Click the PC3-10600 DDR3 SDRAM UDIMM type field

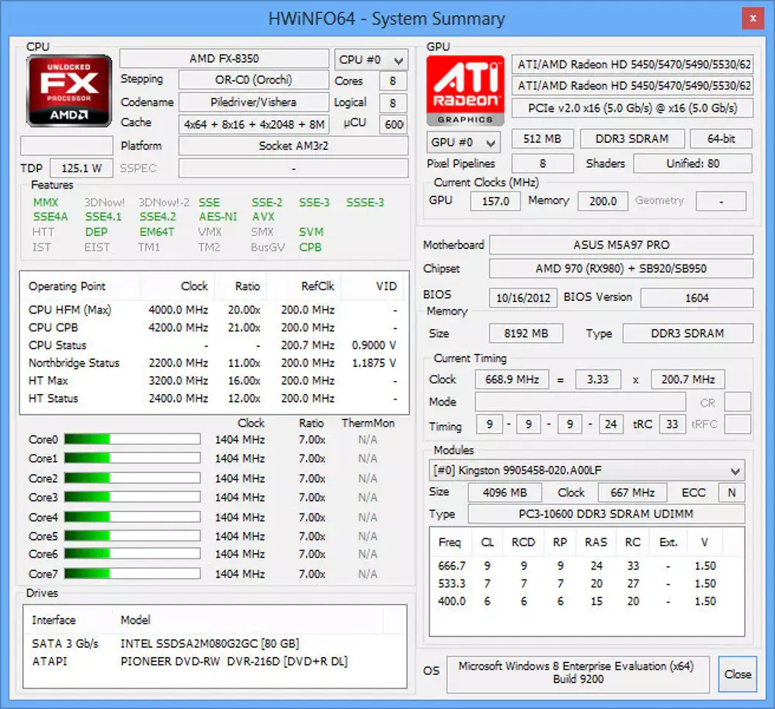(606, 514)
